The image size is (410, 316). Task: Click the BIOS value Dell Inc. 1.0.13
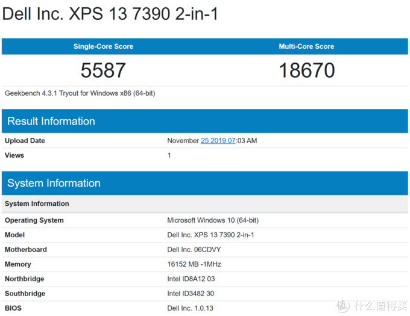(x=191, y=308)
